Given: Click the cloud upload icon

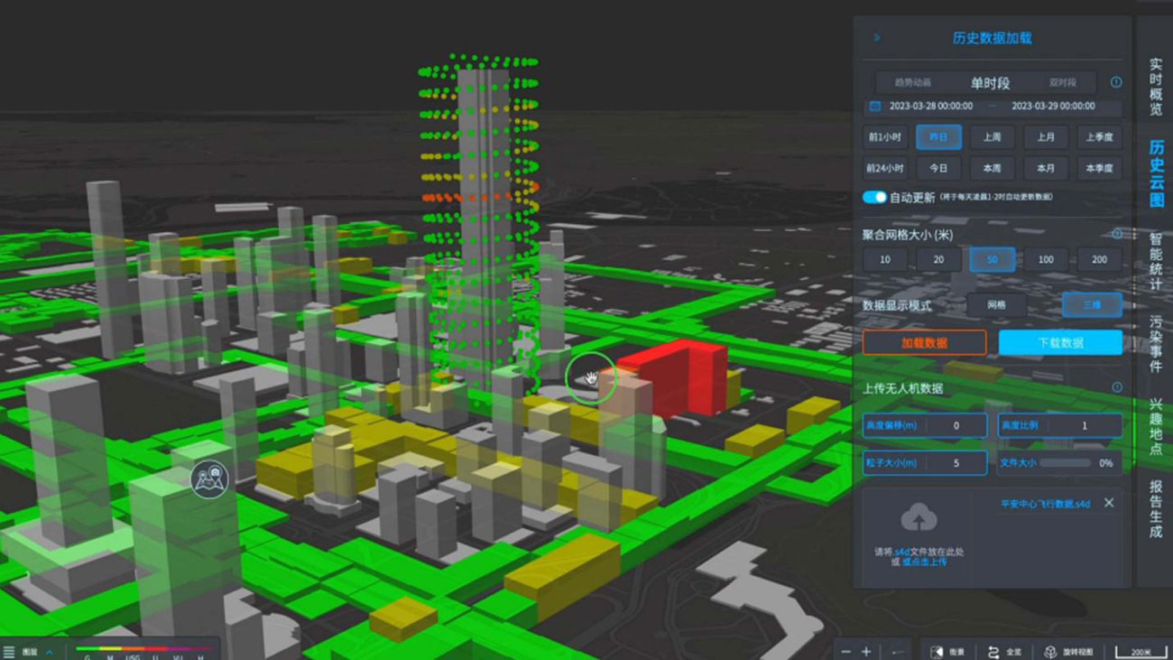Looking at the screenshot, I should [919, 518].
